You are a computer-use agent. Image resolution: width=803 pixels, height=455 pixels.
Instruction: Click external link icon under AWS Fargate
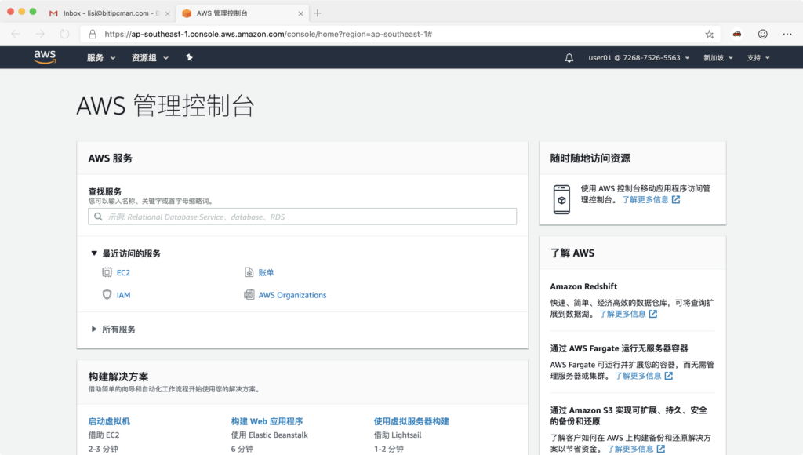pos(668,376)
